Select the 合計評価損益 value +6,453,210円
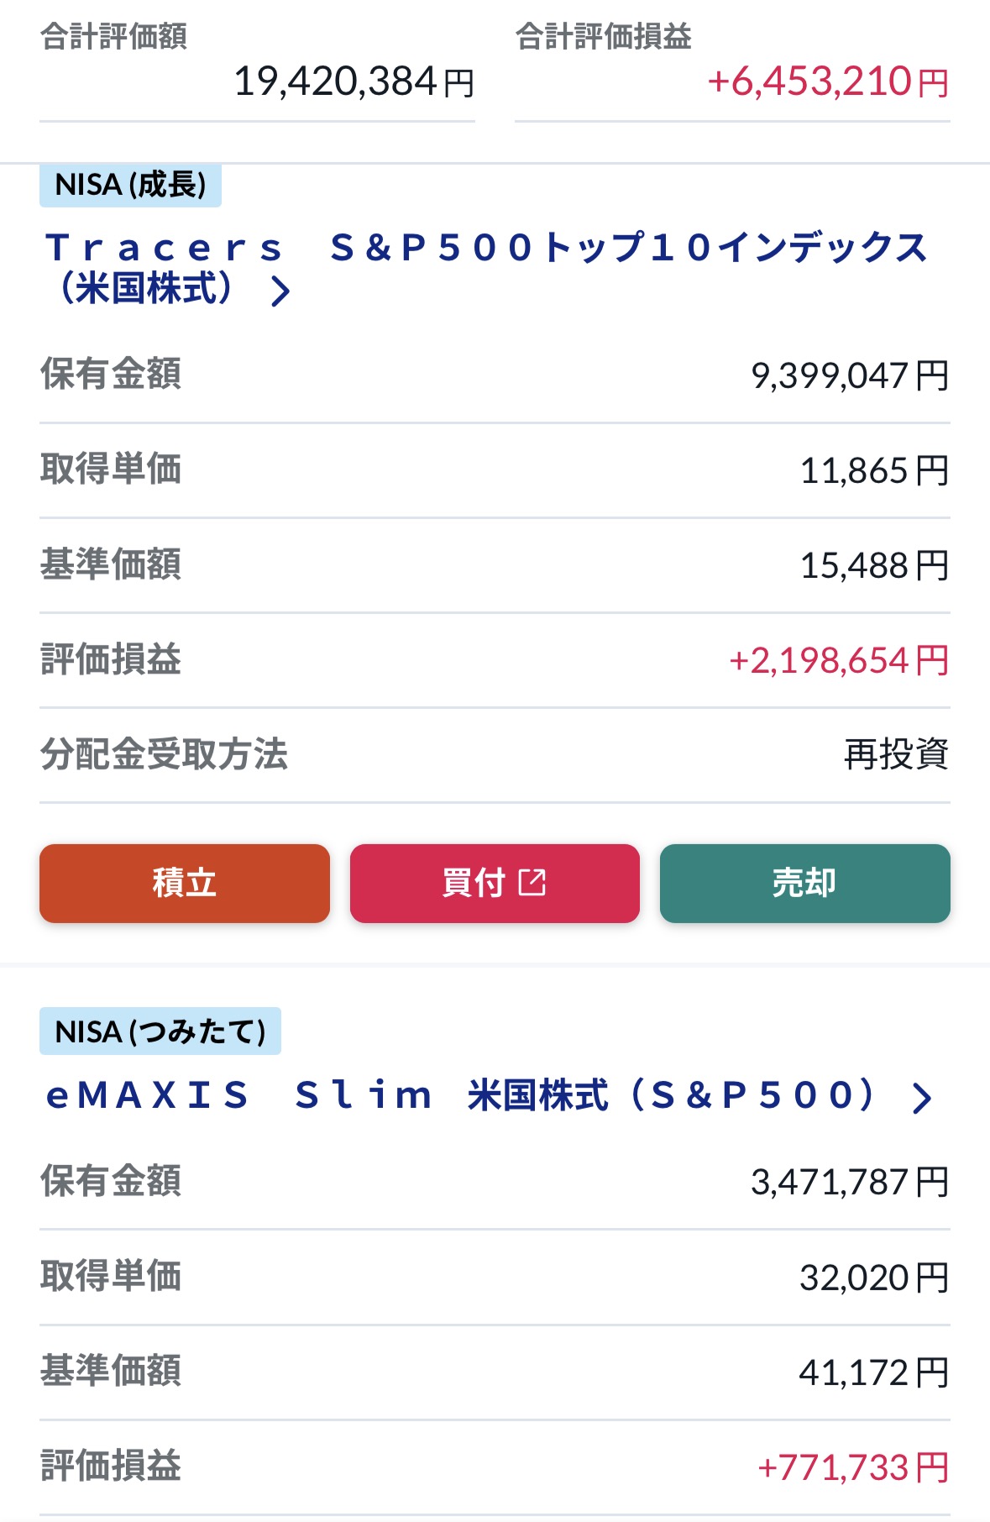This screenshot has height=1522, width=990. point(827,82)
